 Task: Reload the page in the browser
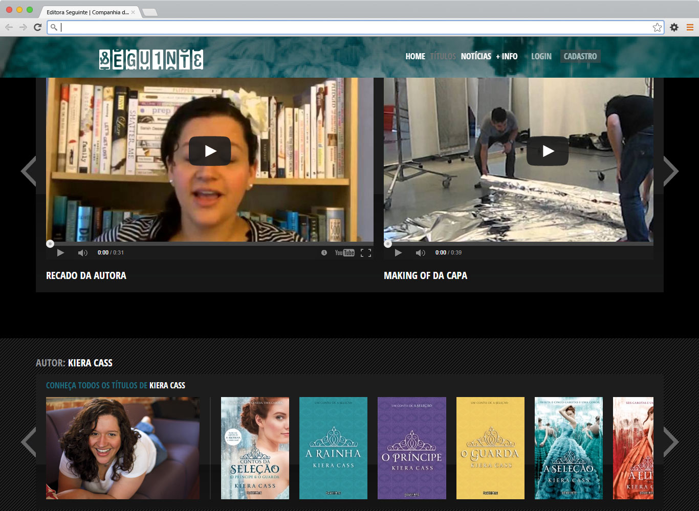37,28
